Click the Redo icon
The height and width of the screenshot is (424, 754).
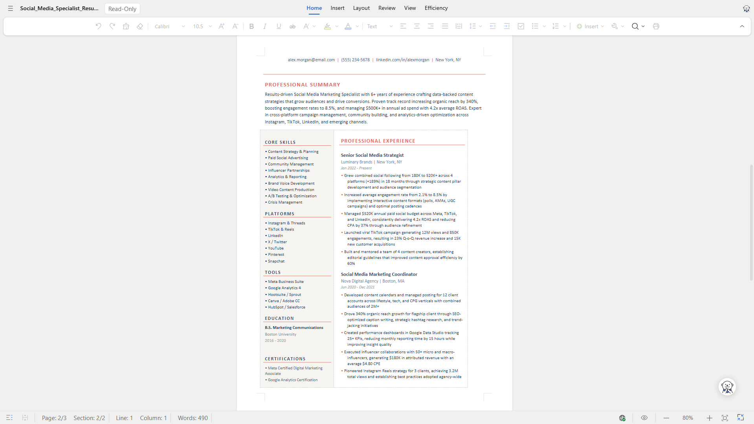[x=112, y=26]
